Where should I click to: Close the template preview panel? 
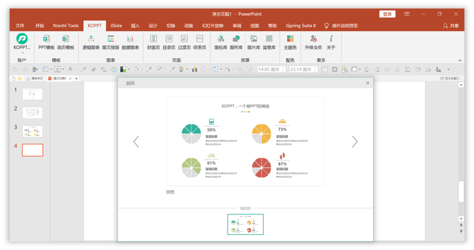click(368, 83)
